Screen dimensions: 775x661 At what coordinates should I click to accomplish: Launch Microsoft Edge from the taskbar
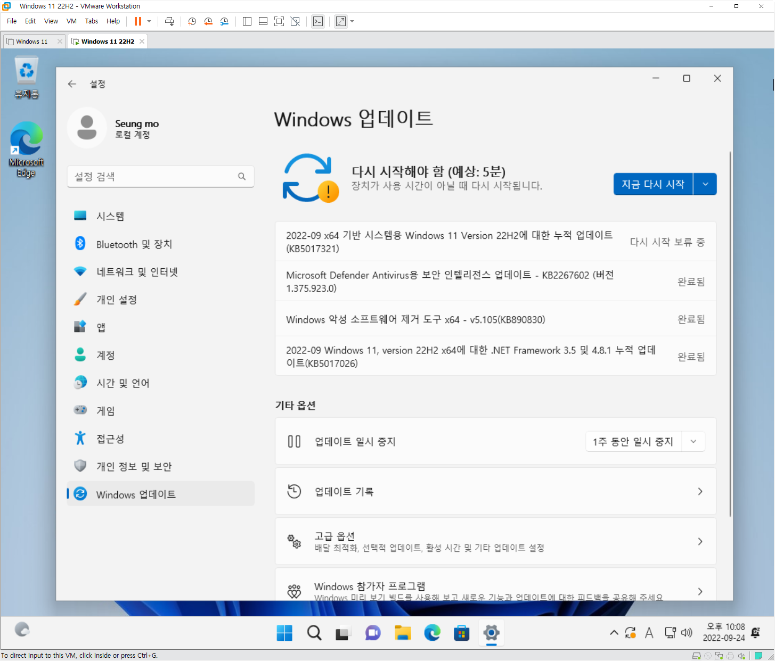coord(432,633)
